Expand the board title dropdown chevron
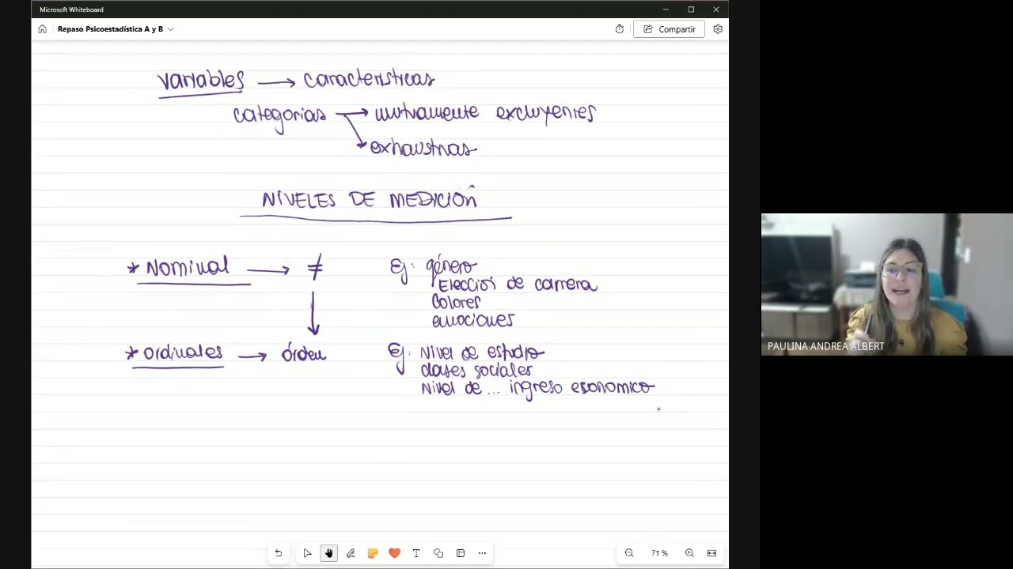 (170, 29)
